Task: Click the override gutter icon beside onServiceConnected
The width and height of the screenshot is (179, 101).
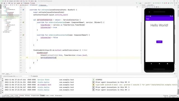Action: [x=23, y=22]
